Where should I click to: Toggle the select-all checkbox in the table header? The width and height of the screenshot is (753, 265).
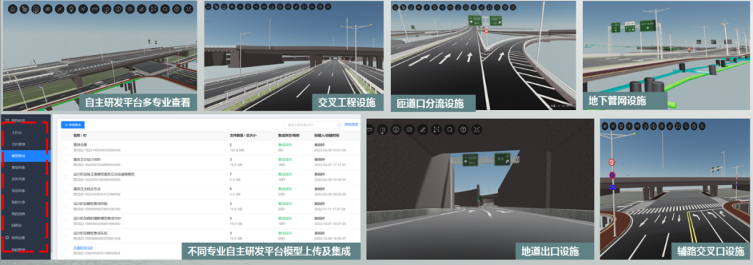66,136
